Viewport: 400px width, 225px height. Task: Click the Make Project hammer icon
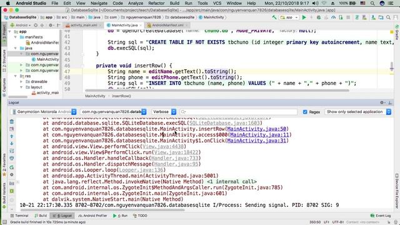(x=274, y=17)
